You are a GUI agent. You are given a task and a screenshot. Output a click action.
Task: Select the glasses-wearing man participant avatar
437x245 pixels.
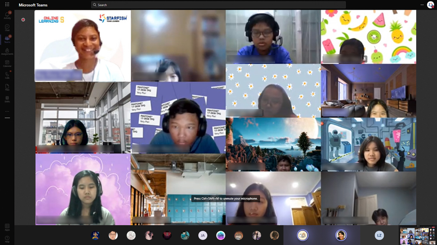pyautogui.click(x=113, y=235)
